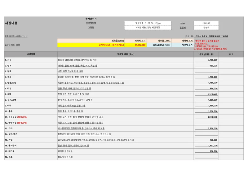Screen dimensions: 248x175
Task: Click the 고객명 label
Action: coord(91,28)
